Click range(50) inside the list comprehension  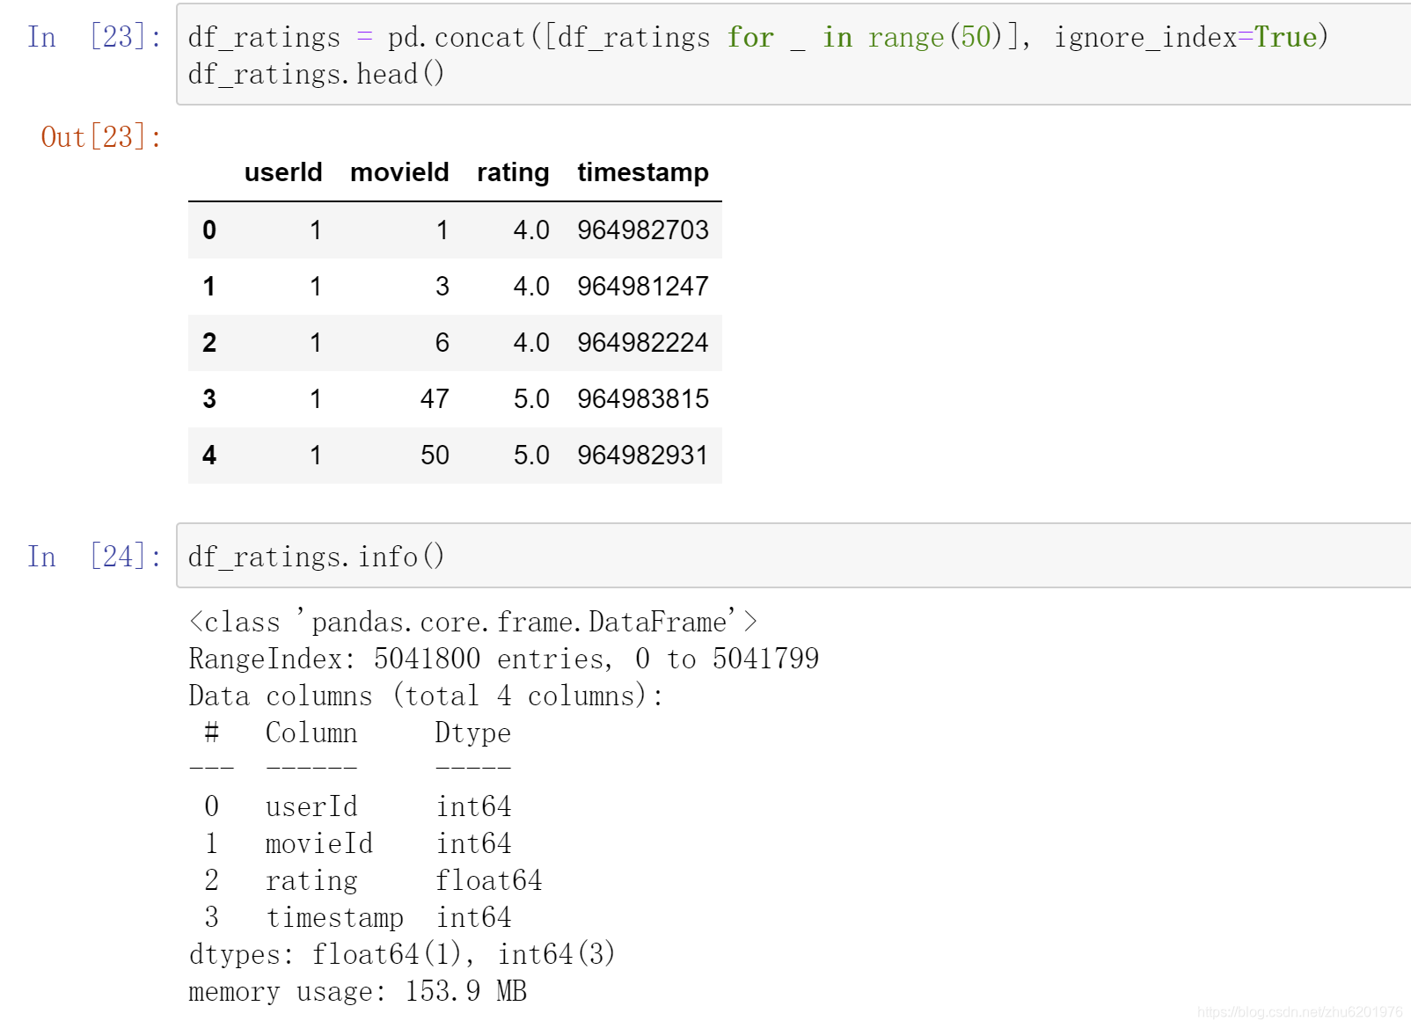[935, 36]
